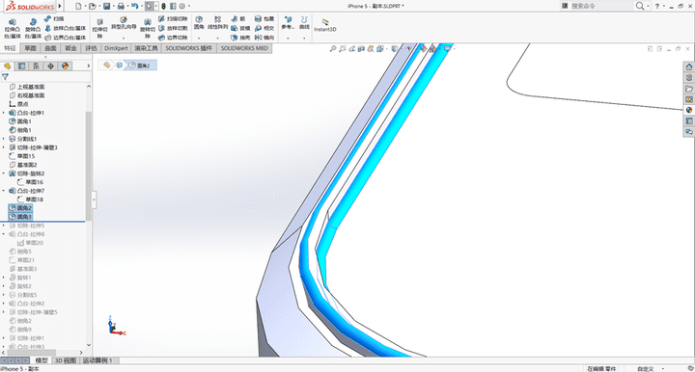Click the 圆角2 breadcrumb in the viewport
The height and width of the screenshot is (372, 695).
(x=140, y=66)
